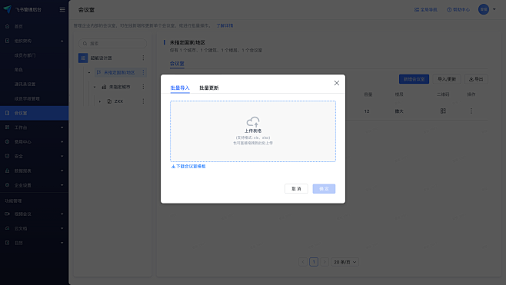Open 首页 home in the sidebar

(x=18, y=26)
